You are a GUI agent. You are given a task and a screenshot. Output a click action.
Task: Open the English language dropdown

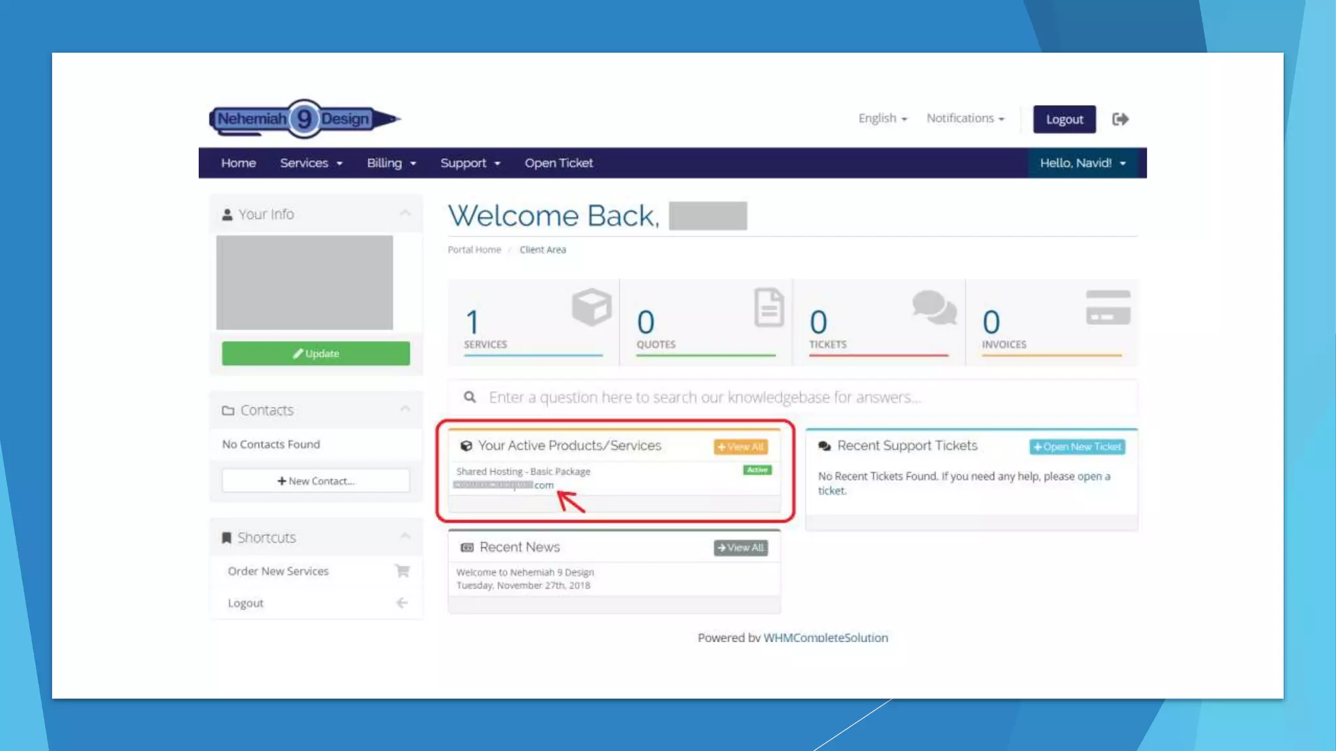point(882,119)
